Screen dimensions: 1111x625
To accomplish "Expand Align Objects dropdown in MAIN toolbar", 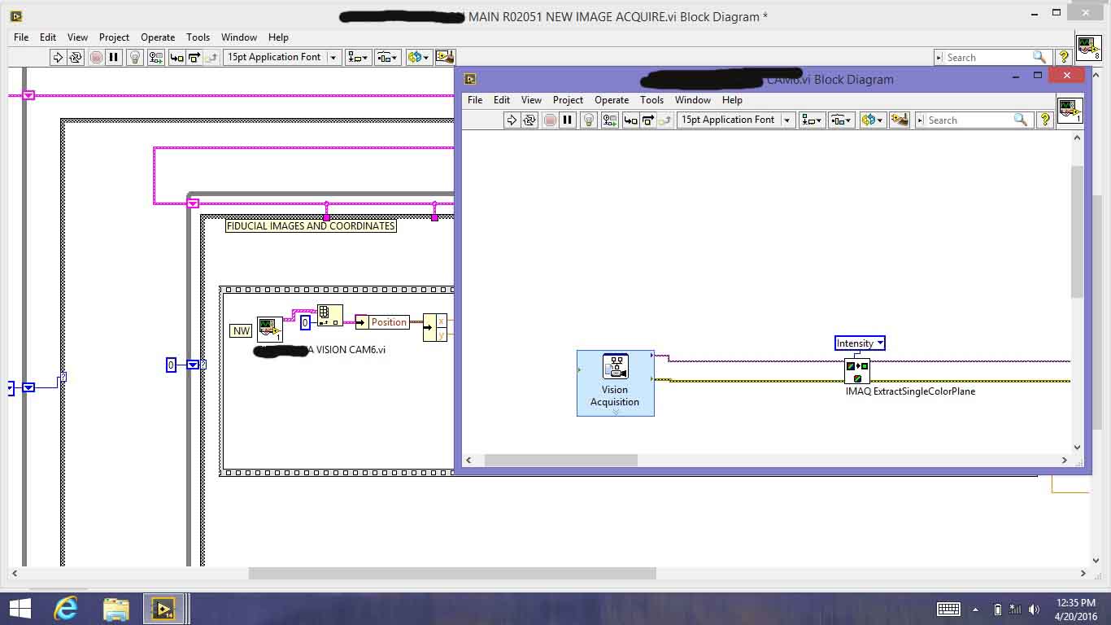I will tap(359, 57).
